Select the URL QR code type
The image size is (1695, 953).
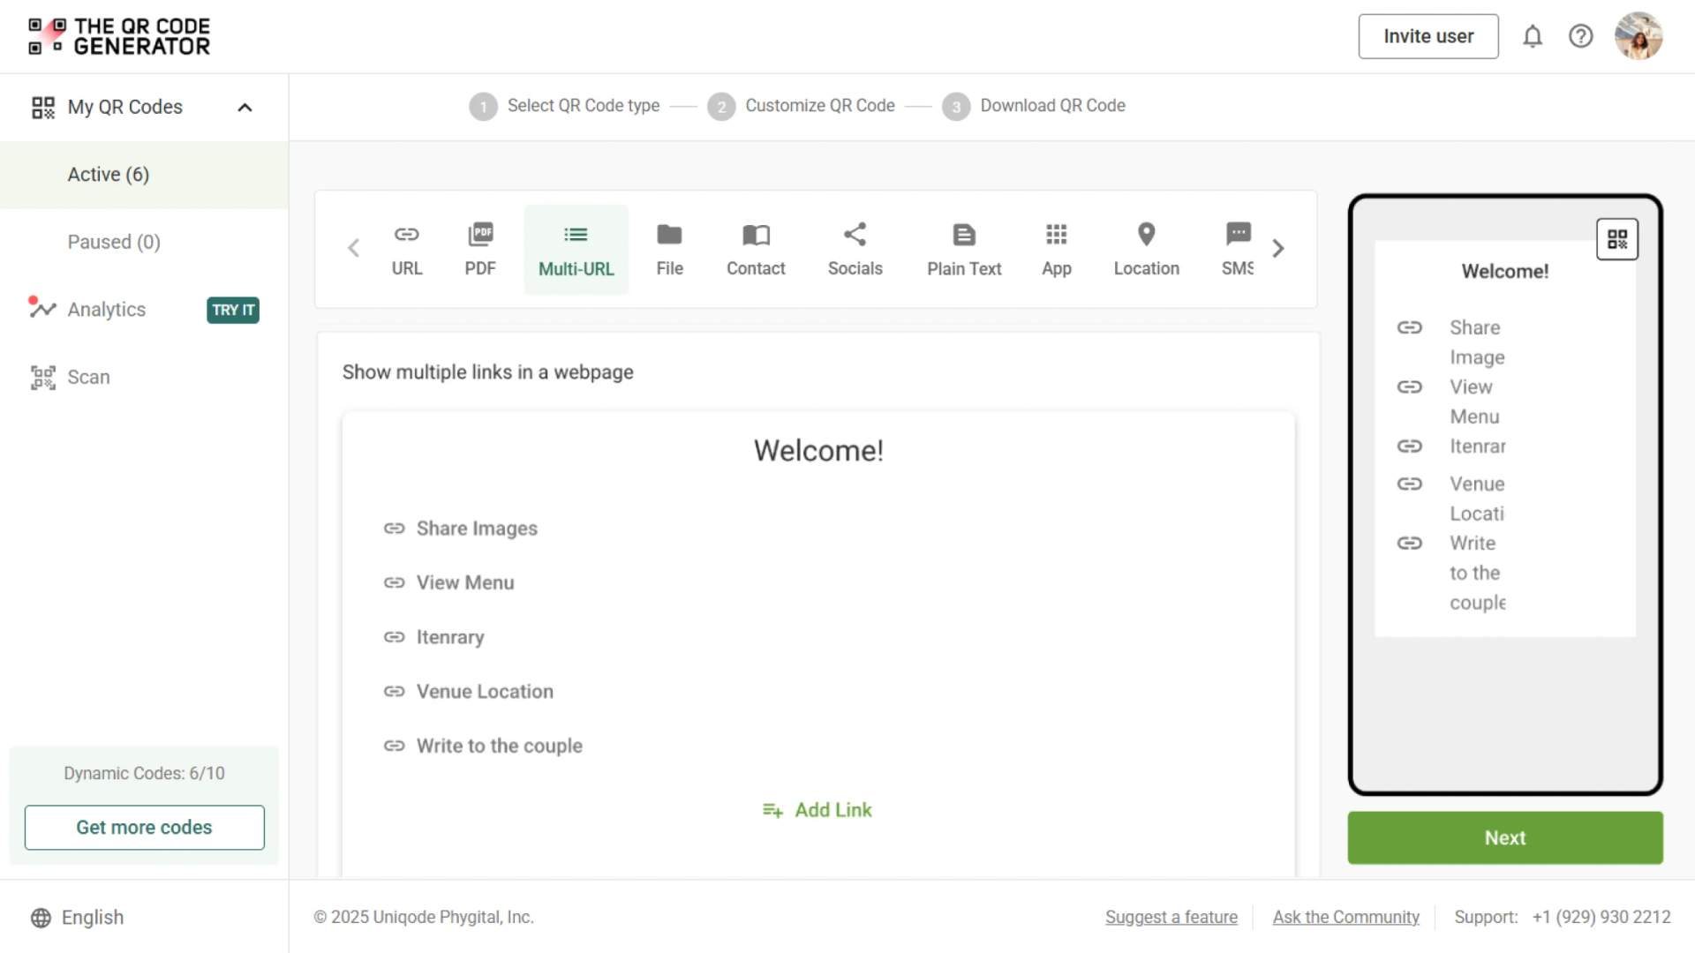point(407,250)
